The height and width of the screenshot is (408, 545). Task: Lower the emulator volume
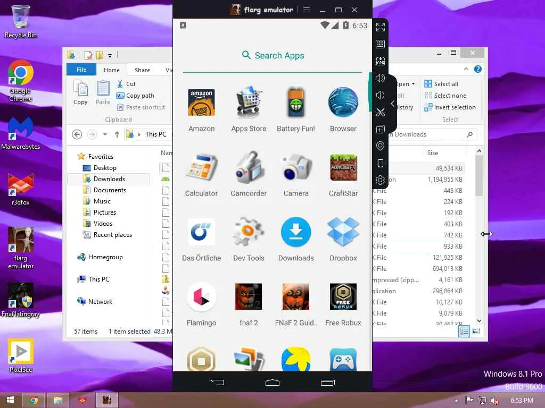[x=380, y=95]
